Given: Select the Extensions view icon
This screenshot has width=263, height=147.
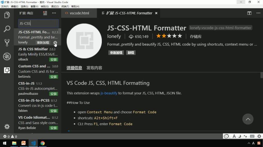Looking at the screenshot, I should [7, 70].
